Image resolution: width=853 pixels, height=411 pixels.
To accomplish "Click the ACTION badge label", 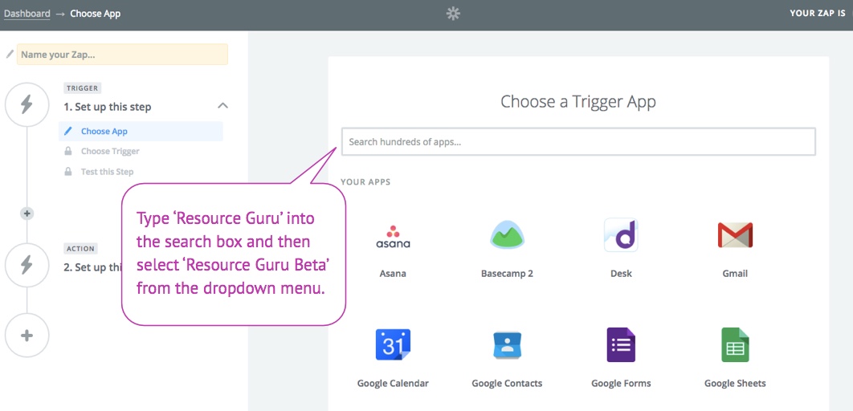I will click(81, 249).
